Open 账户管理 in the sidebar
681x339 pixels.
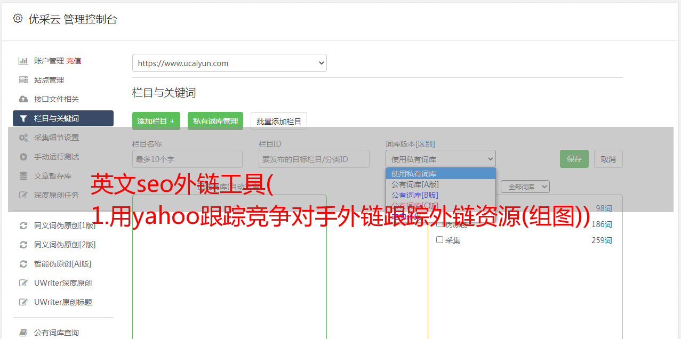click(49, 61)
